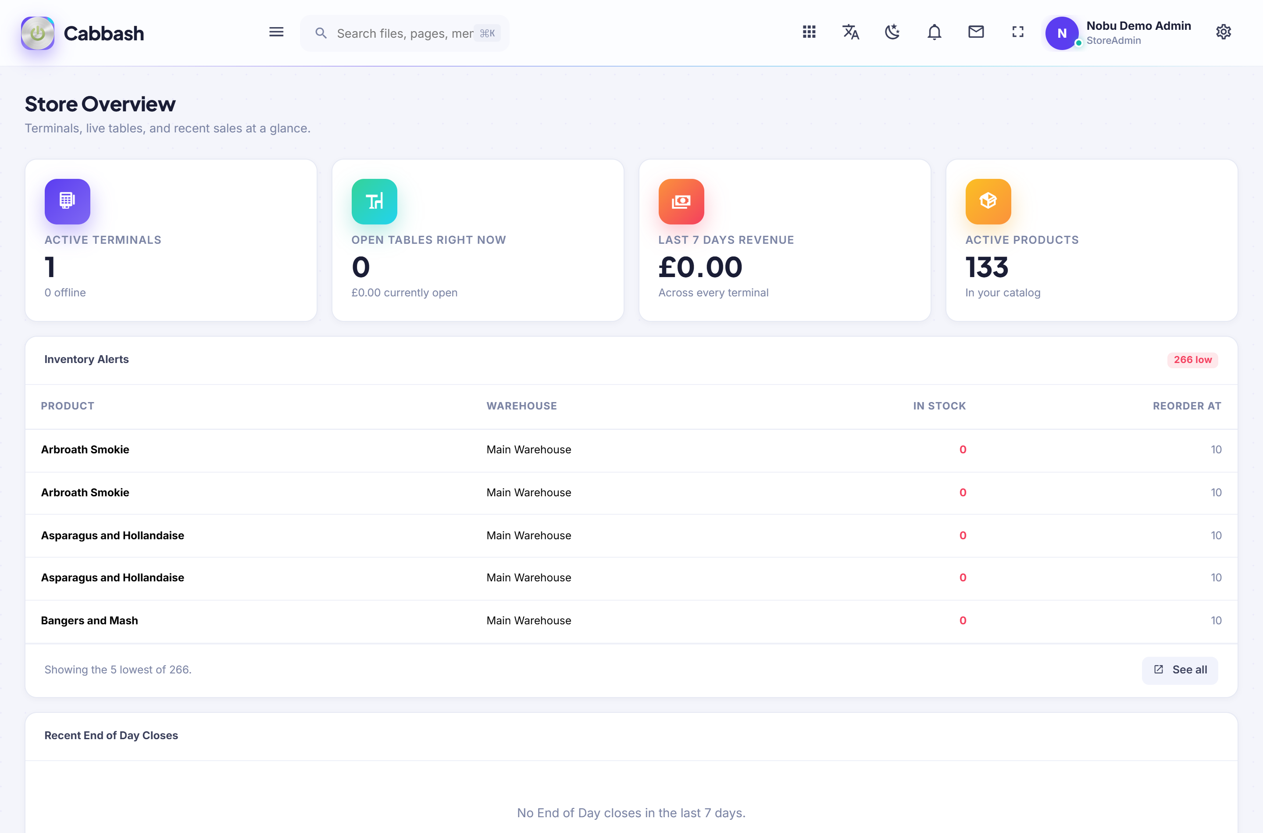Click the N user avatar
The image size is (1263, 833).
coord(1061,33)
